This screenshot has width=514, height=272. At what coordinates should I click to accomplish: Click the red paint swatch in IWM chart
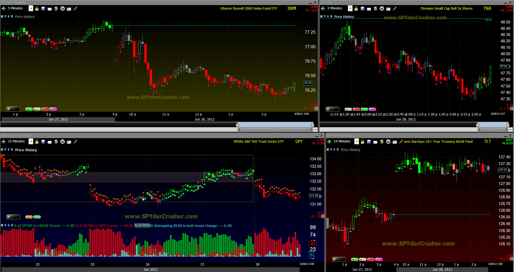[x=45, y=109]
